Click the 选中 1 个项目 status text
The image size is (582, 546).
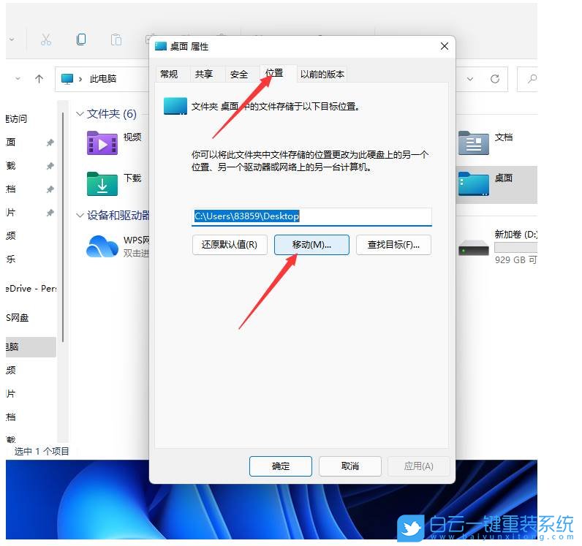click(x=42, y=452)
